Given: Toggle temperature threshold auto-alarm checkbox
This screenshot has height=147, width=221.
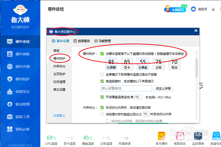Looking at the screenshot, I should click(x=102, y=54).
